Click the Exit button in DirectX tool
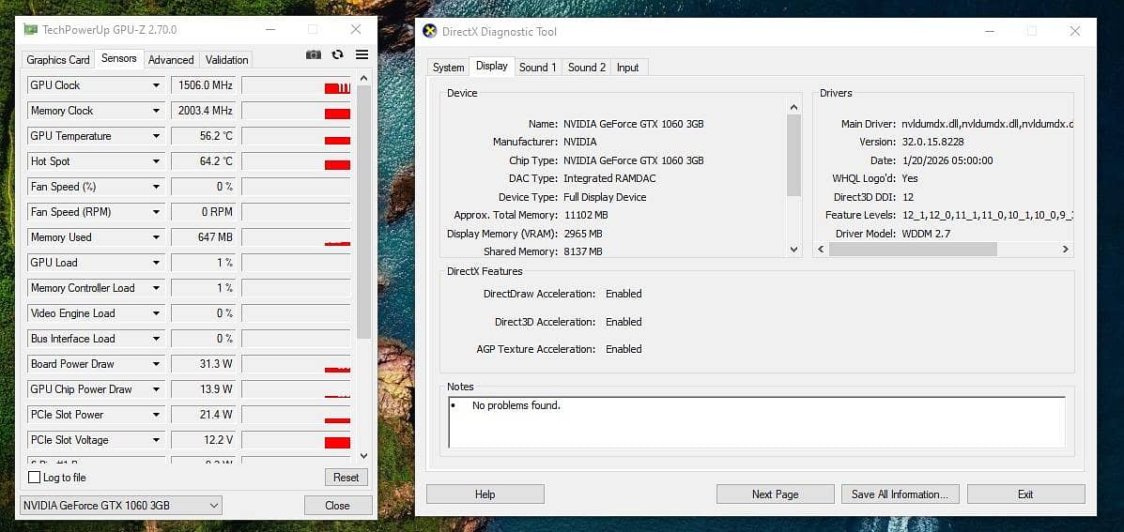This screenshot has width=1124, height=532. tap(1025, 494)
